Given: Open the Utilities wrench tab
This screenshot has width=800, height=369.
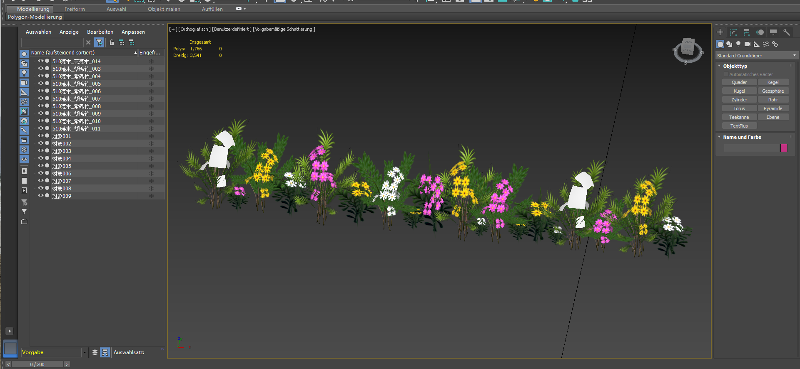Looking at the screenshot, I should pyautogui.click(x=786, y=32).
